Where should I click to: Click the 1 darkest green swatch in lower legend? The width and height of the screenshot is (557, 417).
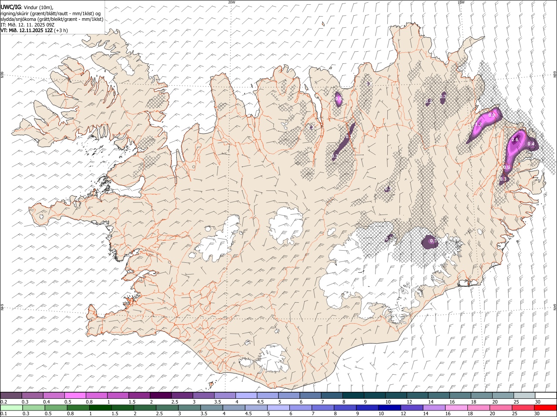tap(100, 407)
